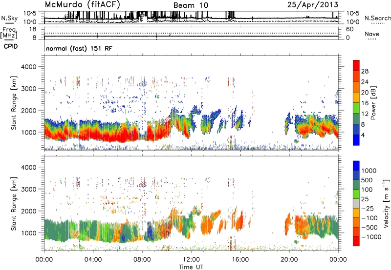Click the -100 label on velocity color bar
The height and width of the screenshot is (270, 391).
coord(370,218)
